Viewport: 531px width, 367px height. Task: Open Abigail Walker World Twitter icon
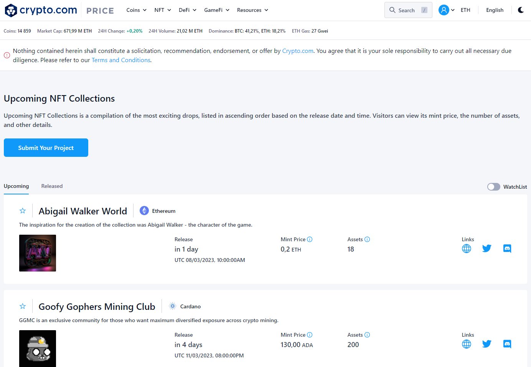487,249
